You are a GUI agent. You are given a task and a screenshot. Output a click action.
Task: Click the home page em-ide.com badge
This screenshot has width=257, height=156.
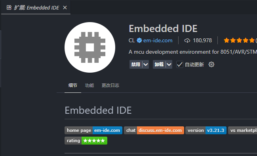[x=93, y=130]
